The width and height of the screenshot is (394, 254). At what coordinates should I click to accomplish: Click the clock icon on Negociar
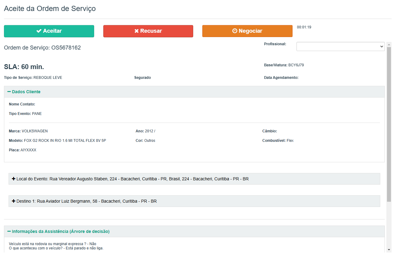pyautogui.click(x=235, y=31)
